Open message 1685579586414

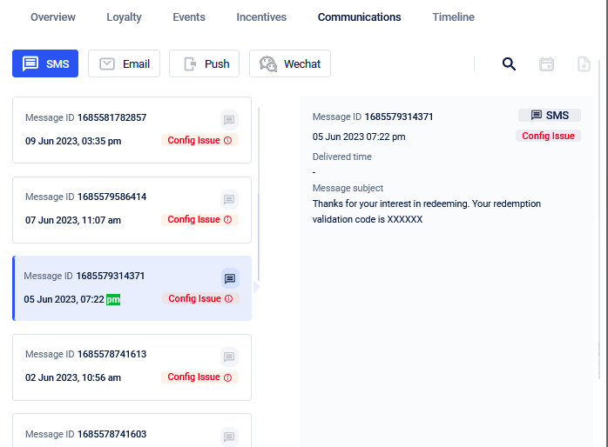coord(132,210)
